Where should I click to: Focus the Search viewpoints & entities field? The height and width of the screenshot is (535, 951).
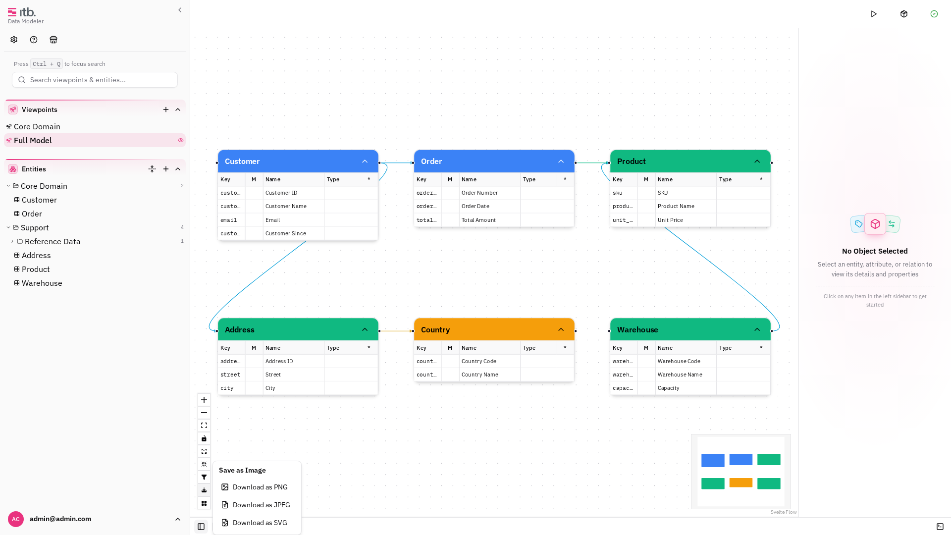coord(95,80)
